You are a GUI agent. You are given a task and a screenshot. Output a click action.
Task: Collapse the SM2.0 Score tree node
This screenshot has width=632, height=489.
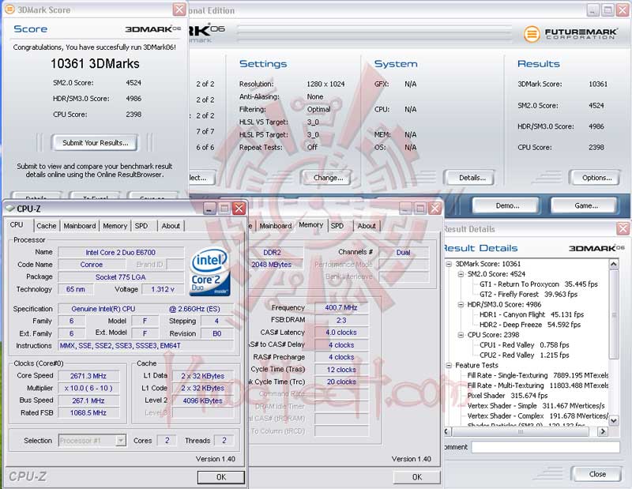[x=461, y=274]
